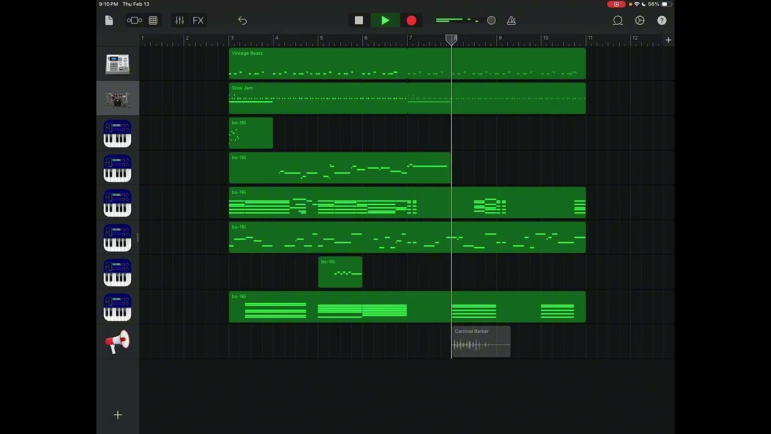Toggle the FX panel
Screen dimensions: 771x434
tap(198, 20)
